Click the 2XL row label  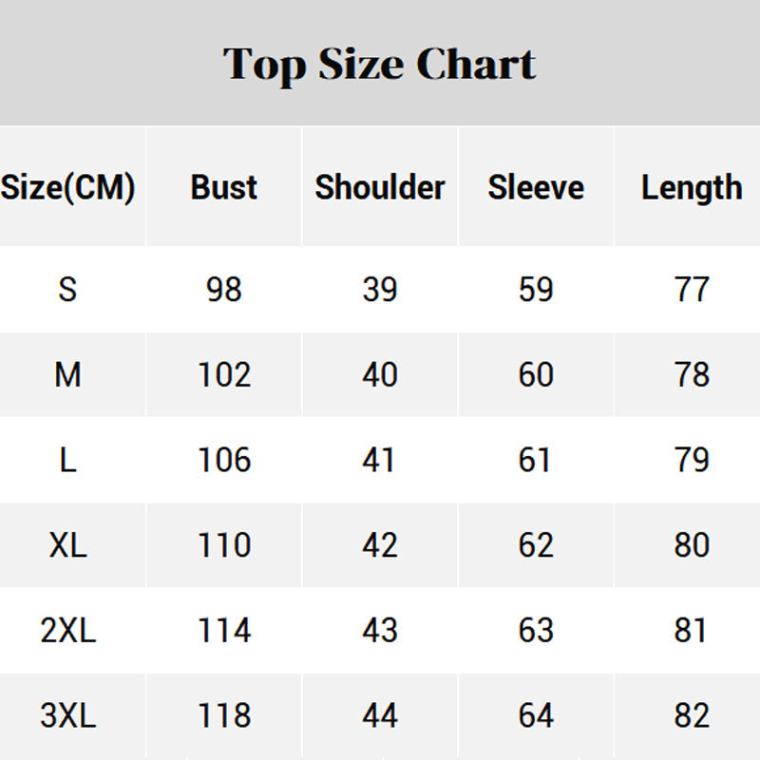(x=67, y=631)
